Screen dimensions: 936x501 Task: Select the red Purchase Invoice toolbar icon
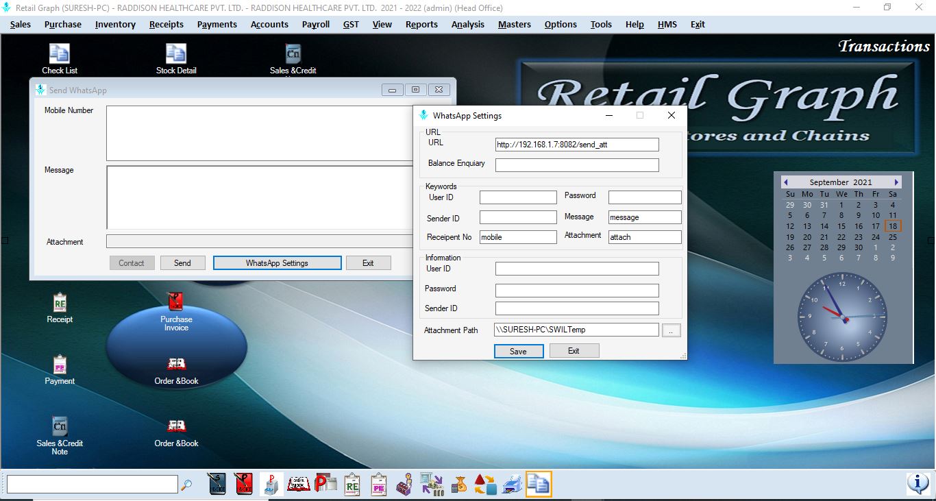pos(244,484)
